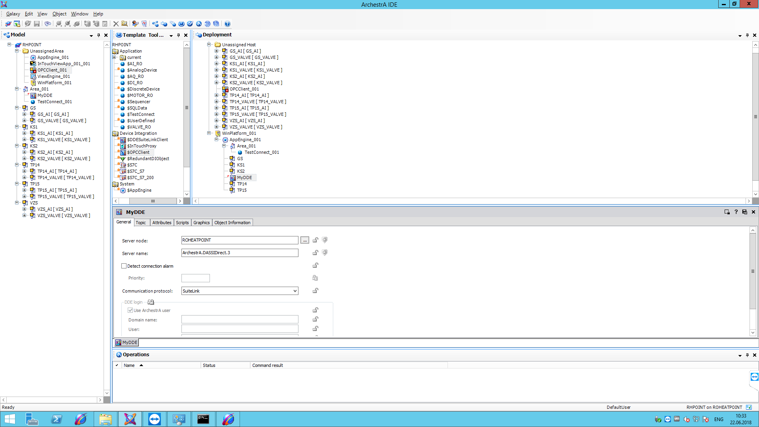Enable Detect connection alarm checkbox

click(124, 266)
